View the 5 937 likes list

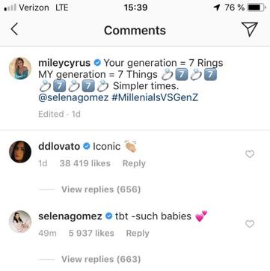(x=91, y=234)
